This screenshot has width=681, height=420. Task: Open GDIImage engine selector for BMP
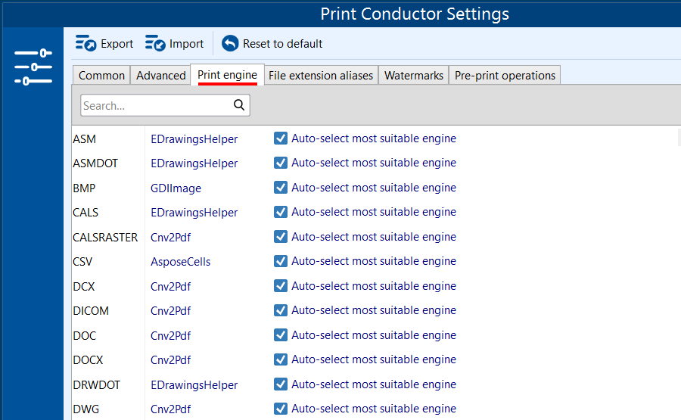(176, 188)
